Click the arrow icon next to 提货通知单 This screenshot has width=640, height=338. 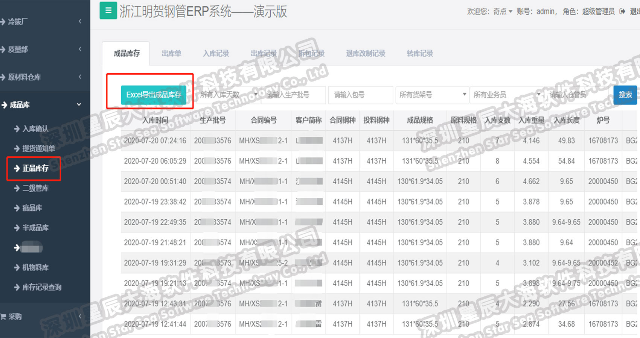pyautogui.click(x=17, y=148)
